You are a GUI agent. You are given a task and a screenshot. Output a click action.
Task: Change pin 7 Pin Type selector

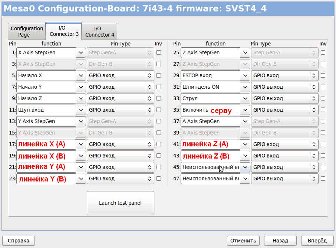coord(120,87)
